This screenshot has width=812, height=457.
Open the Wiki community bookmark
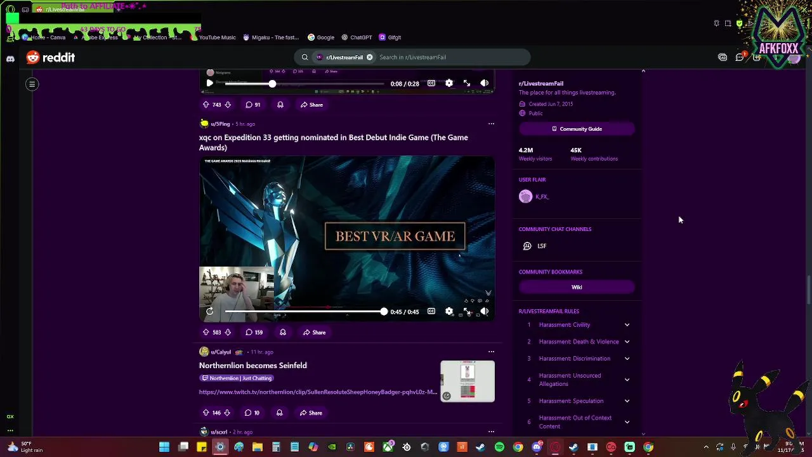point(577,287)
